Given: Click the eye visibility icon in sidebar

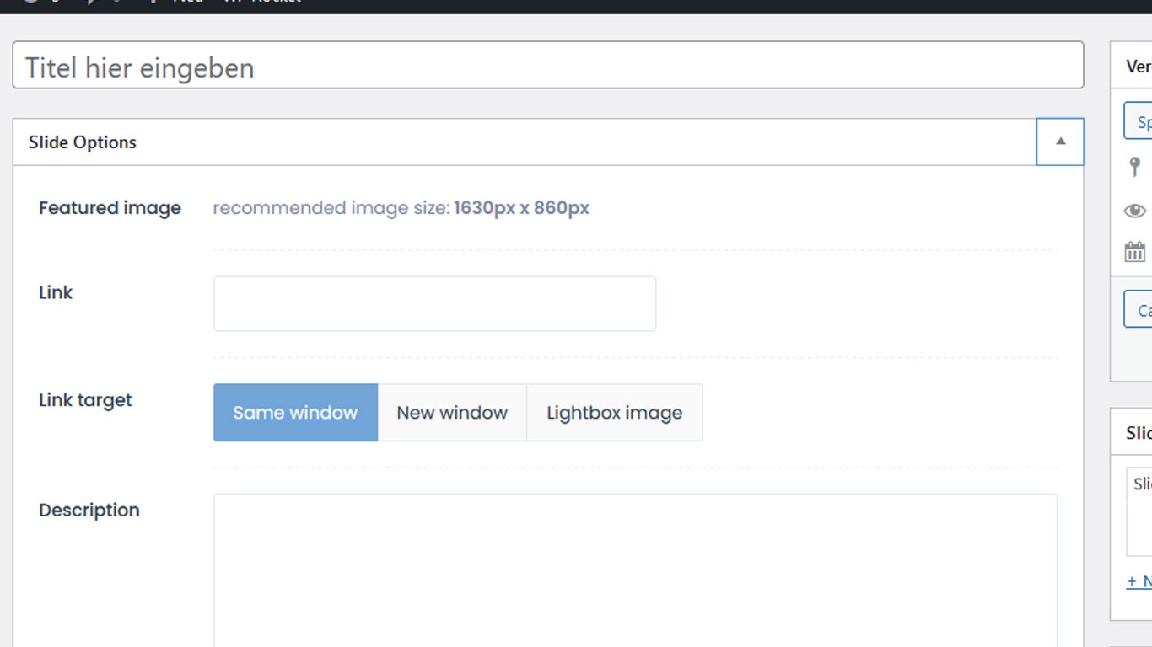Looking at the screenshot, I should click(1135, 211).
